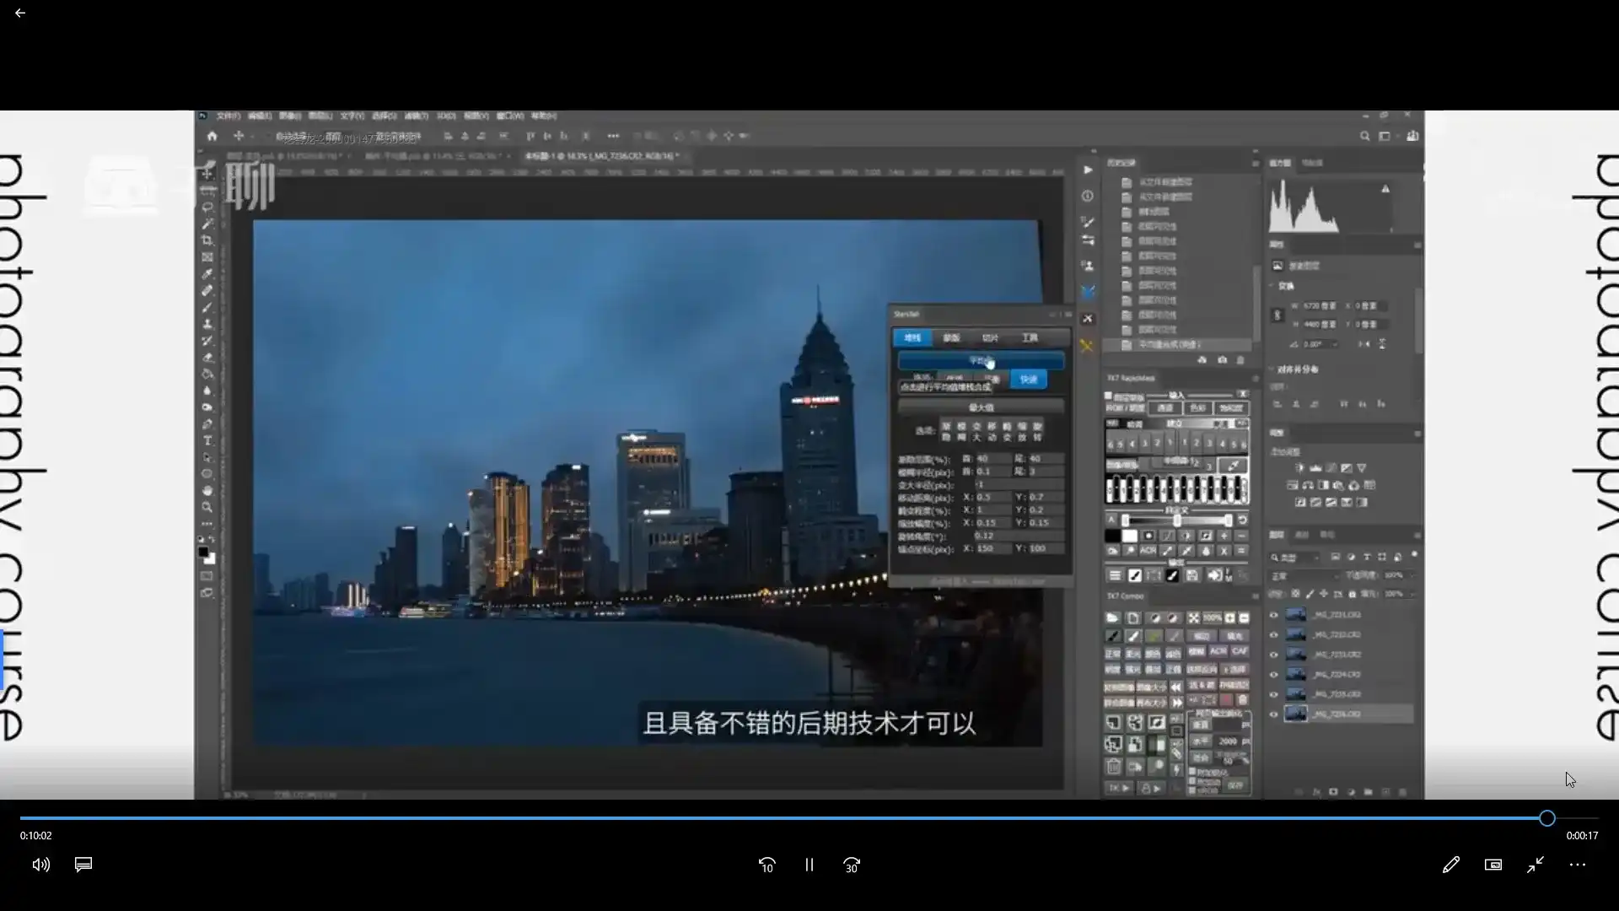Image resolution: width=1619 pixels, height=911 pixels.
Task: Open the subtitles and captions menu
Action: (83, 865)
